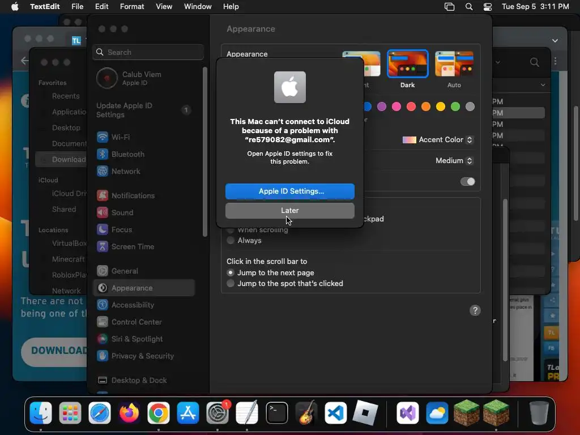Open the File menu
580x435 pixels.
pos(77,7)
